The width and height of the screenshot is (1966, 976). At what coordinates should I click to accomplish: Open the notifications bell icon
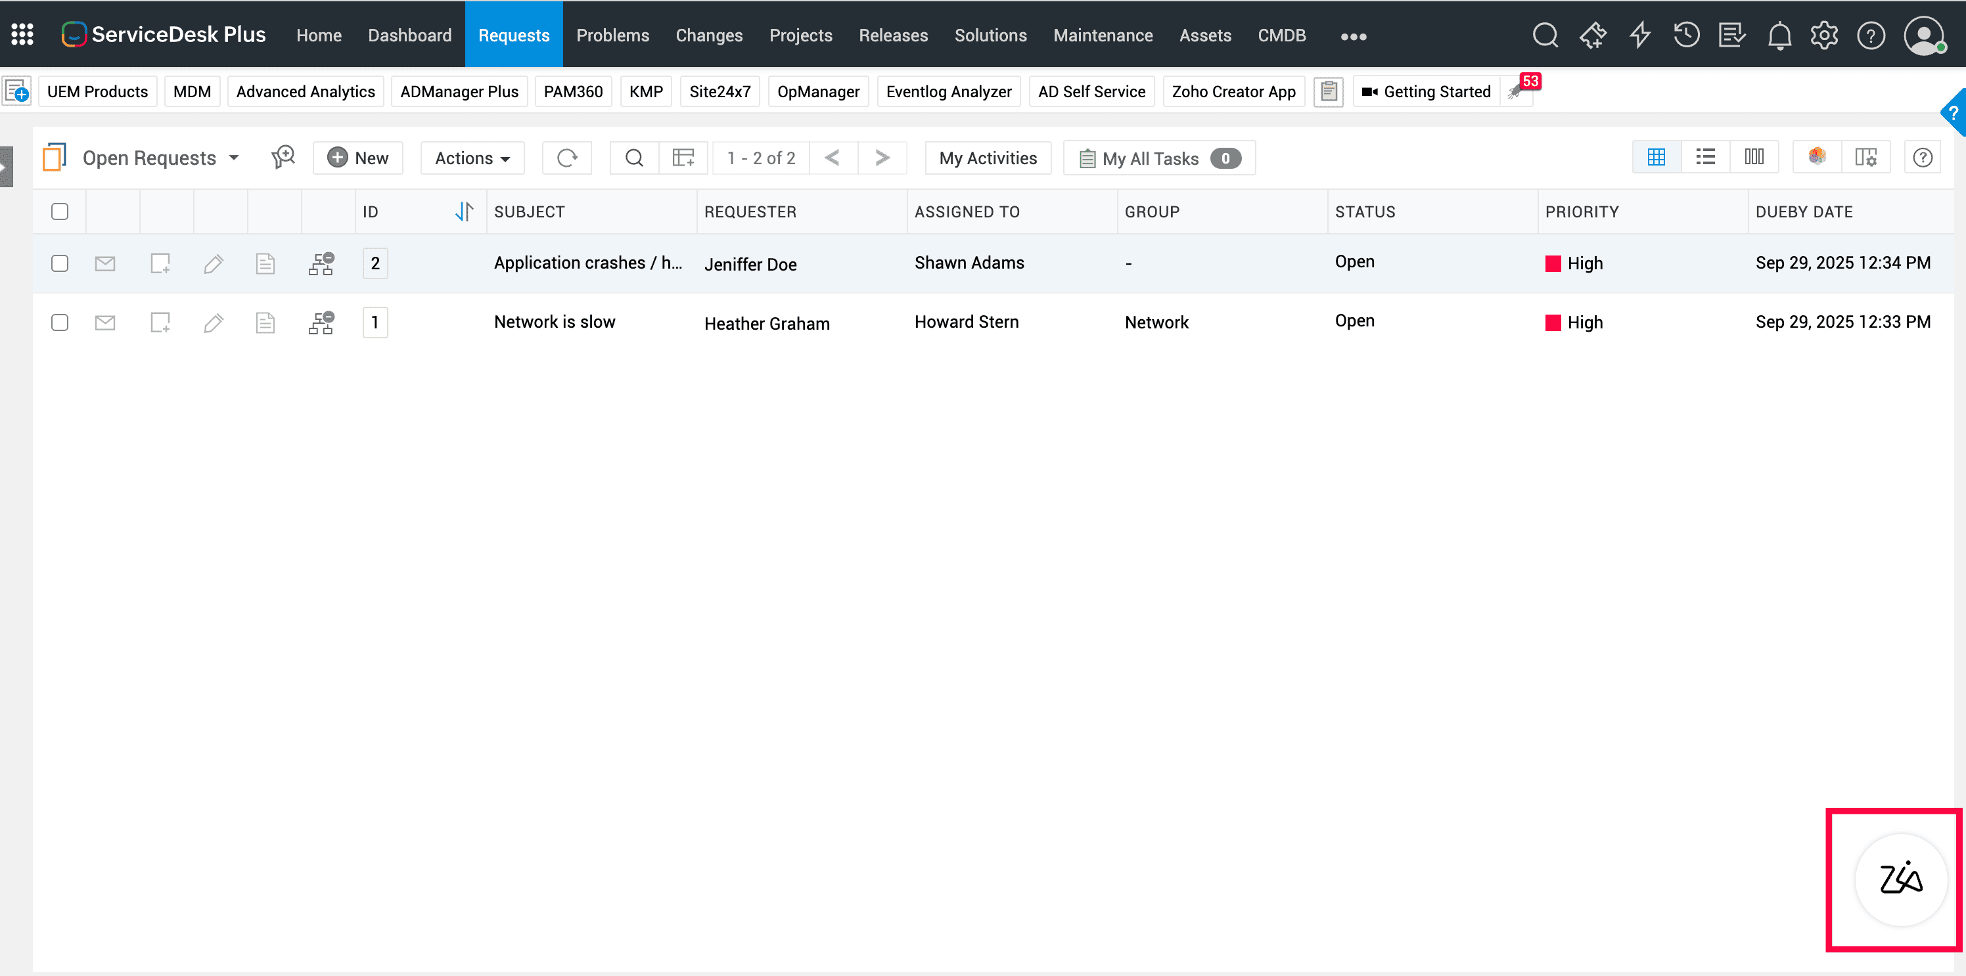[x=1779, y=35]
